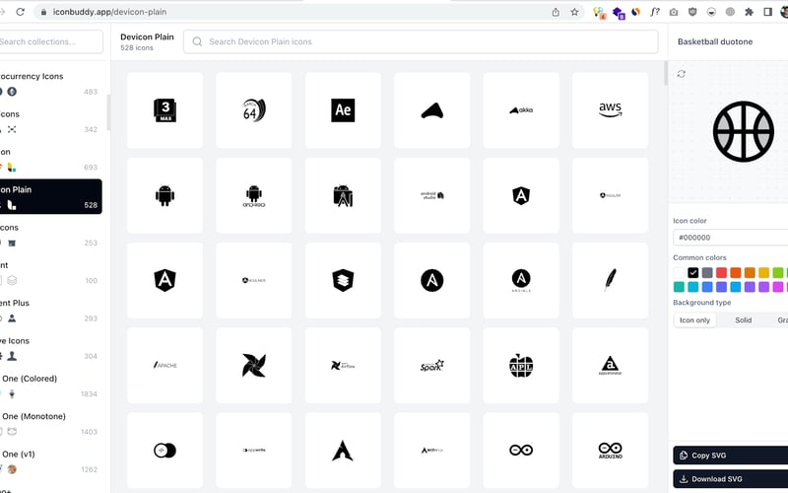The image size is (788, 493).
Task: Open the One (Colored) collection
Action: coord(50,386)
